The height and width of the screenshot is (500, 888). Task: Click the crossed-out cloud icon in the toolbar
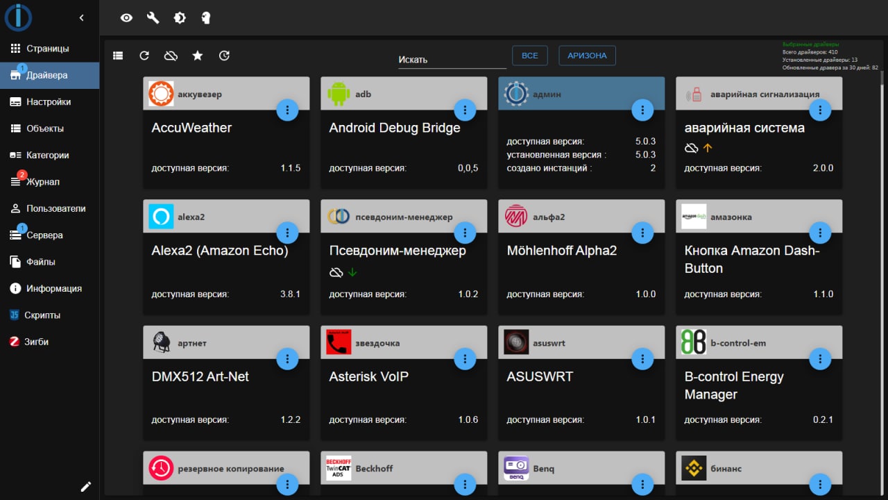(171, 56)
